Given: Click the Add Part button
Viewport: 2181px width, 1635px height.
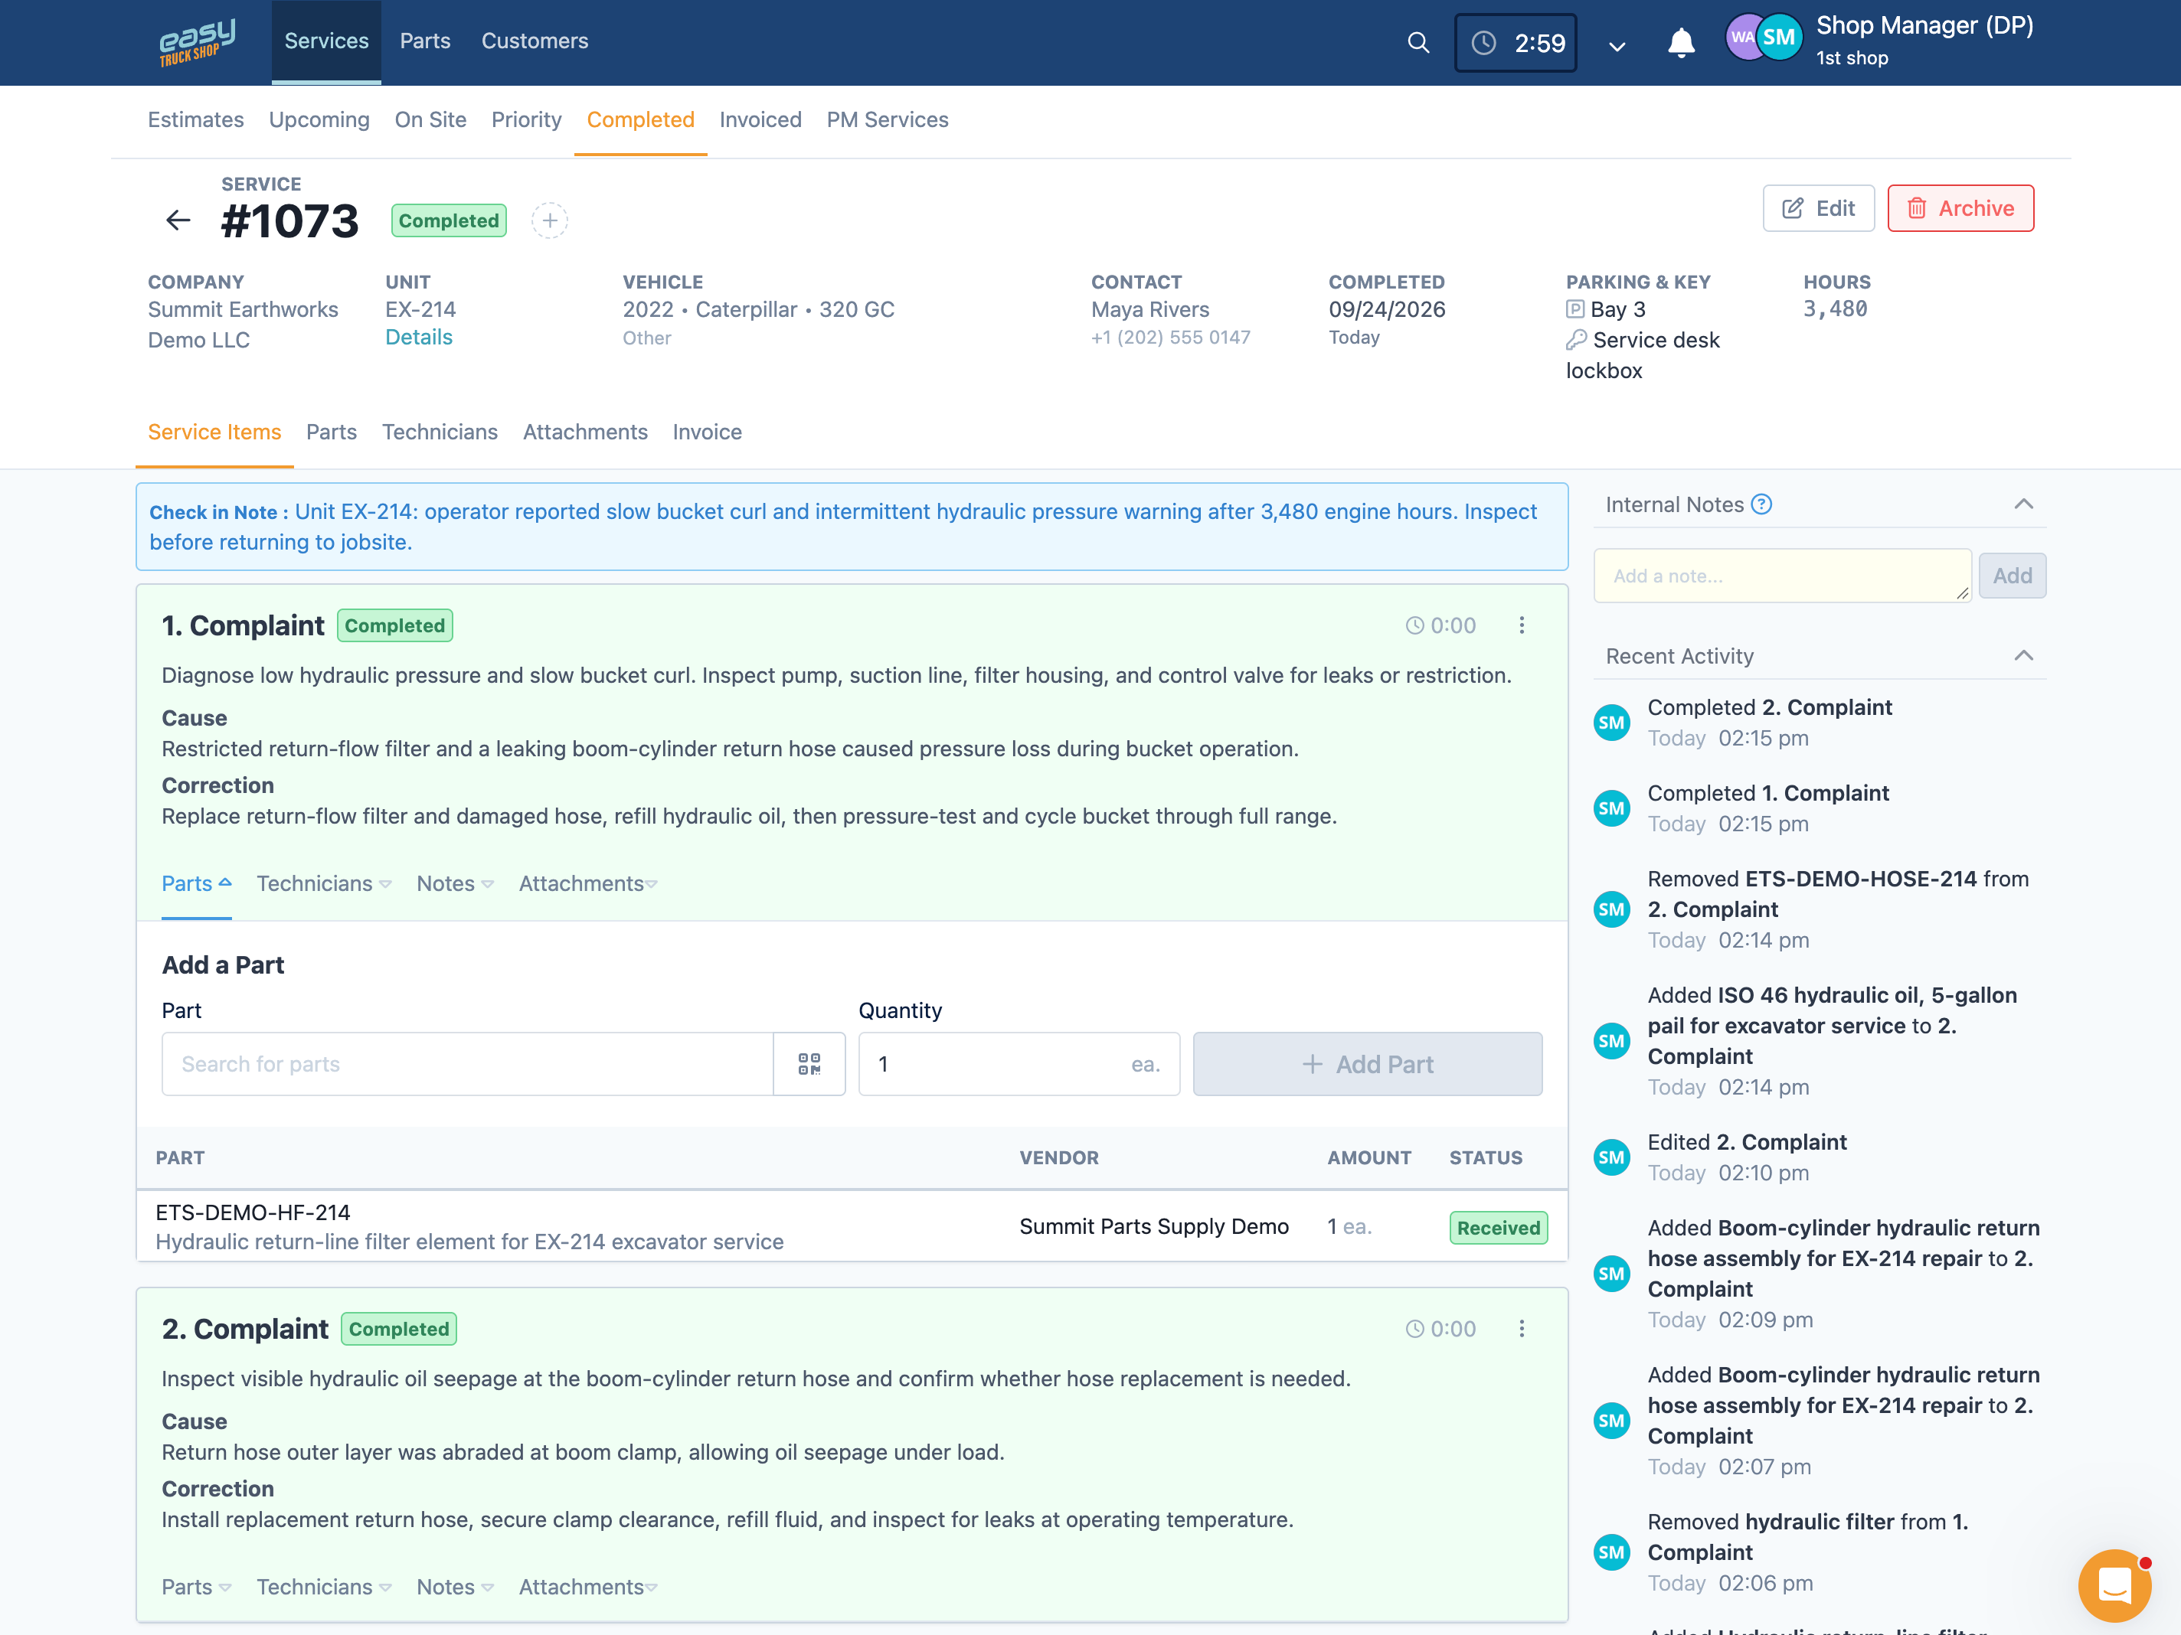Looking at the screenshot, I should click(1368, 1065).
